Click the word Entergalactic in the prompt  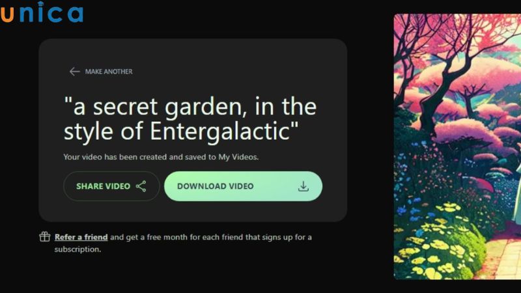(x=219, y=132)
